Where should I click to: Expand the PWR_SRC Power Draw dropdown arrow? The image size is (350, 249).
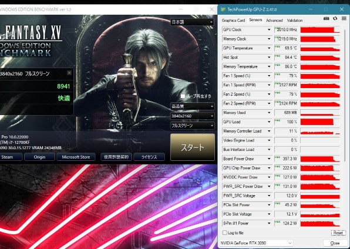pyautogui.click(x=269, y=187)
